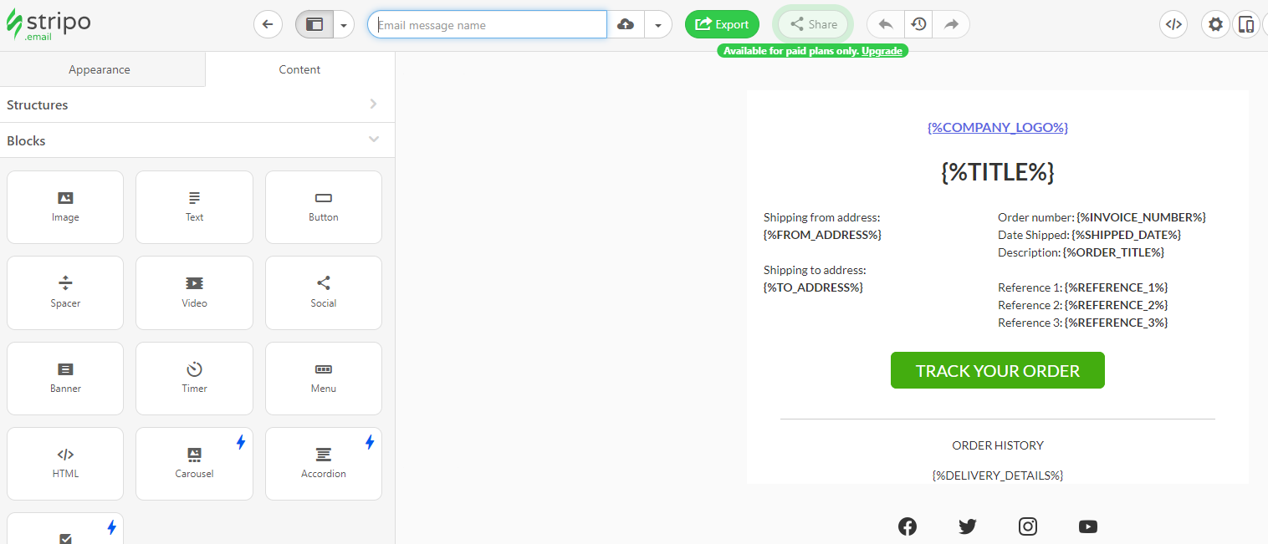Open the settings gear icon
This screenshot has width=1268, height=544.
(x=1215, y=24)
